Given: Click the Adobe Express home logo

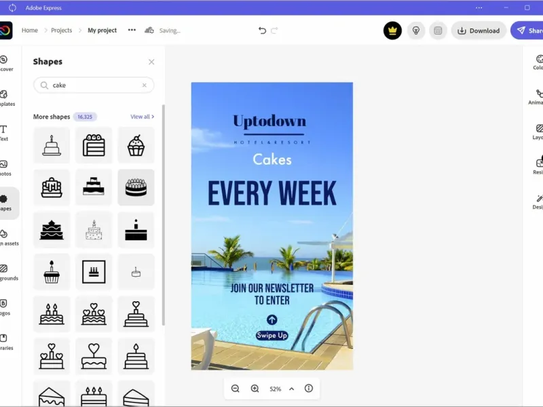Looking at the screenshot, I should tap(5, 31).
